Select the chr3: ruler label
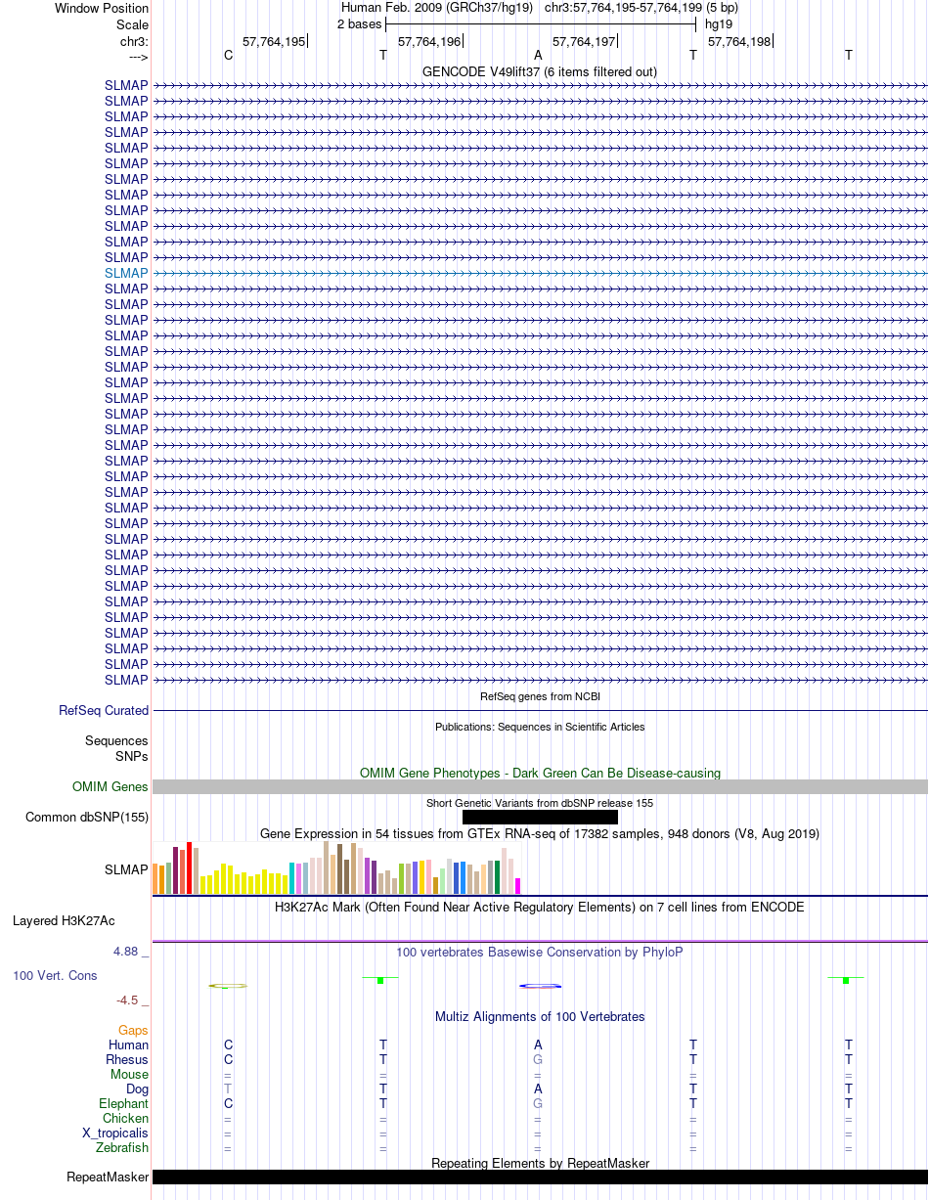The image size is (929, 1200). pos(134,42)
